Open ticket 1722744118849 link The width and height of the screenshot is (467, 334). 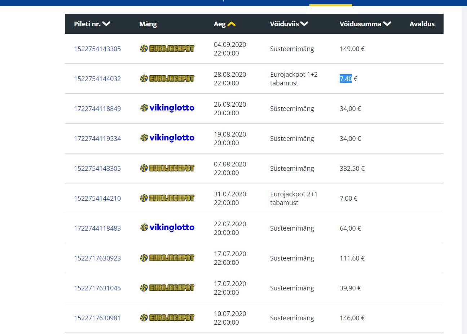(97, 109)
